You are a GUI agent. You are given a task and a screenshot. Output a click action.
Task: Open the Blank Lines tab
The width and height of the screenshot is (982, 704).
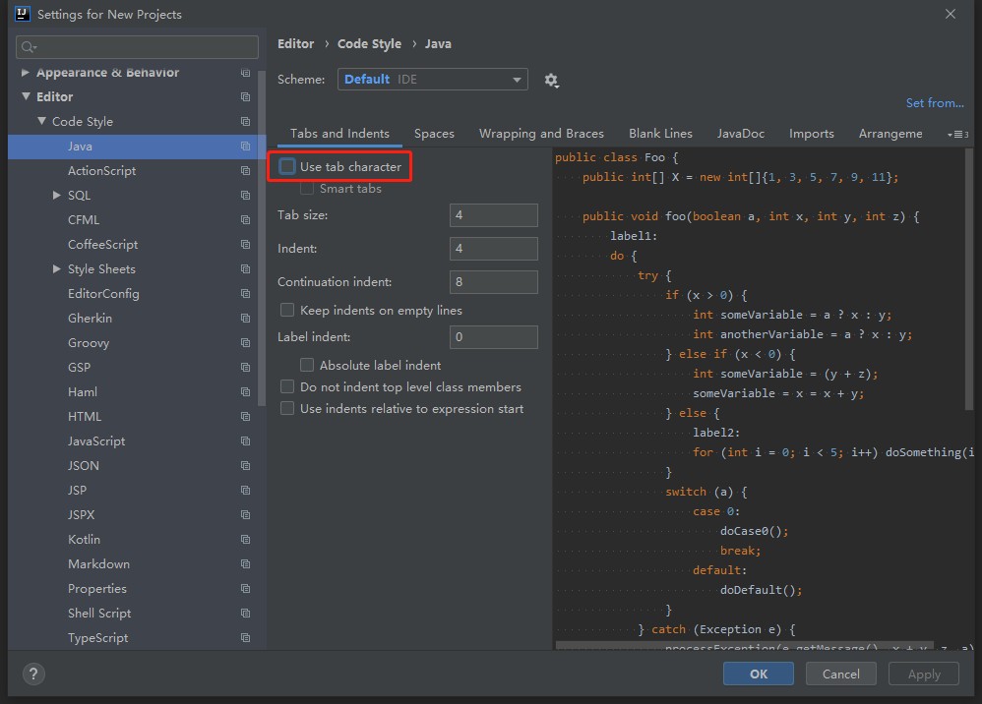click(x=660, y=134)
